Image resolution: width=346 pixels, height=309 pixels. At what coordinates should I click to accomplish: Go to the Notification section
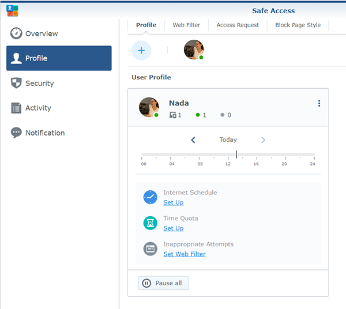click(x=44, y=133)
